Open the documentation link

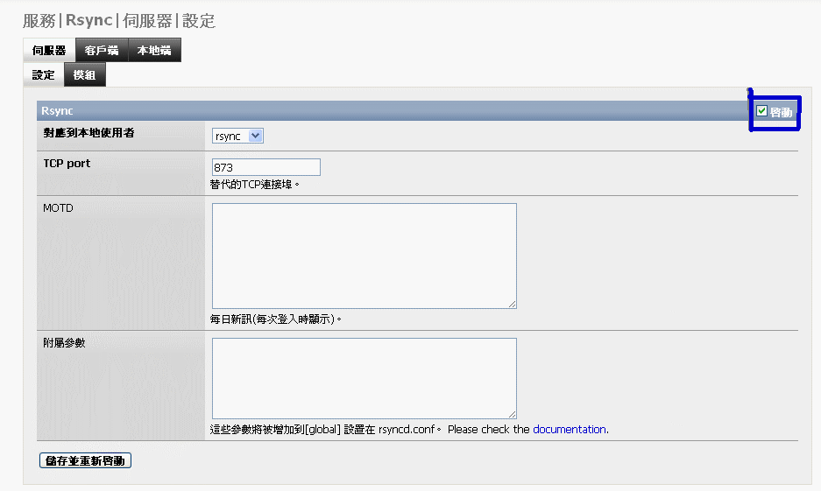[x=570, y=430]
